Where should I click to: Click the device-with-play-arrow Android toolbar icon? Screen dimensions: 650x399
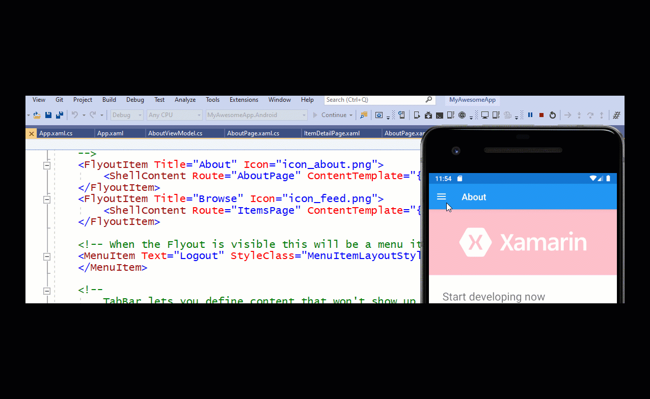[417, 115]
